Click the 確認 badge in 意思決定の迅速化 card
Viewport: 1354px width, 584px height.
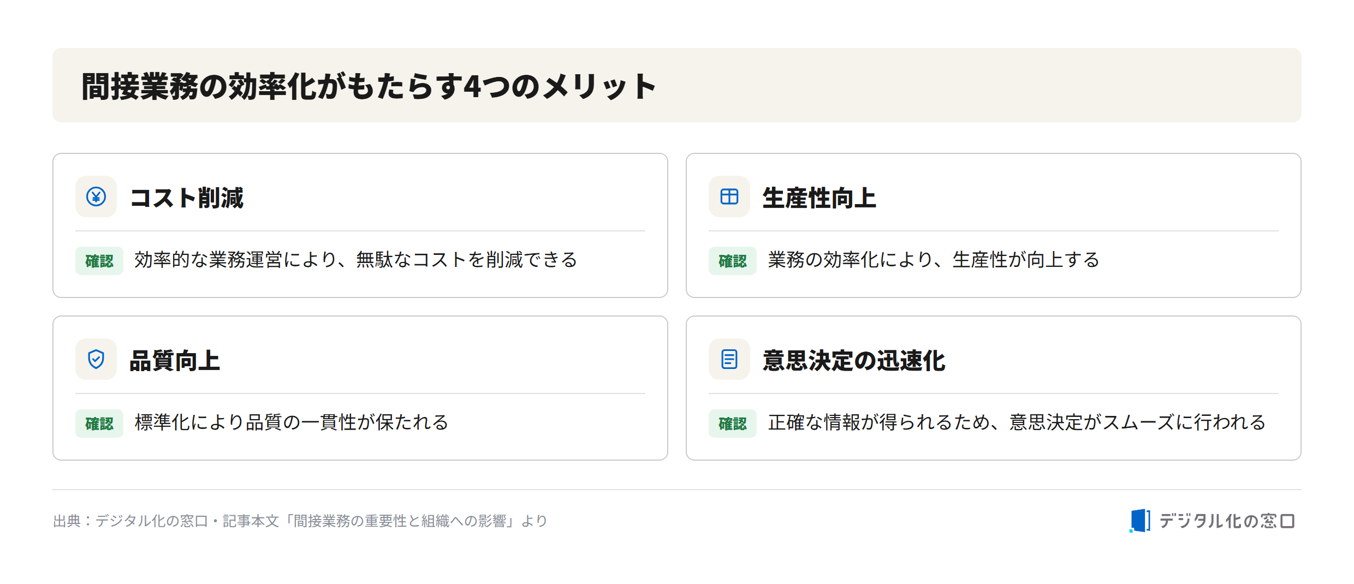[x=733, y=424]
